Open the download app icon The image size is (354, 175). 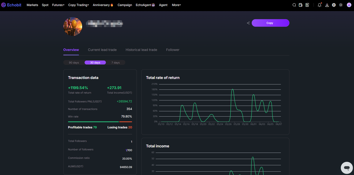tap(327, 5)
